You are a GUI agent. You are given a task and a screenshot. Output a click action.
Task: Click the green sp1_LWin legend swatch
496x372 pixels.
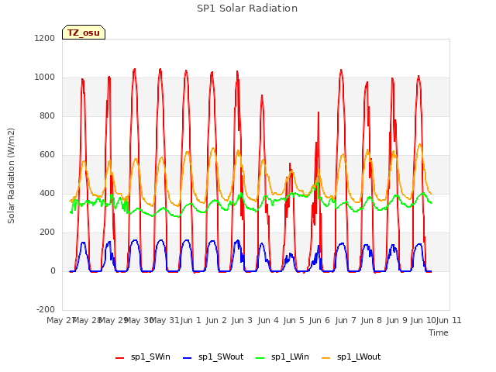tap(260, 358)
